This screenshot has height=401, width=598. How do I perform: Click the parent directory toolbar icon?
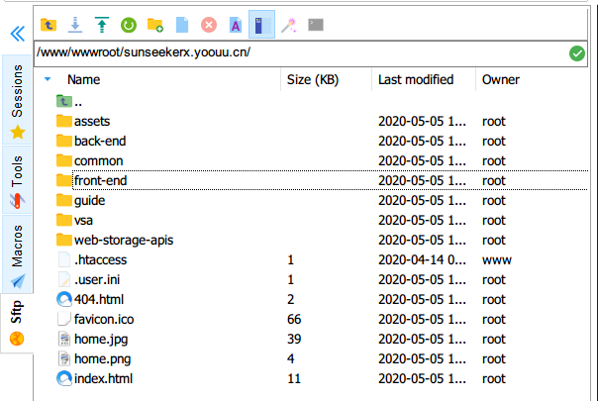click(x=48, y=23)
